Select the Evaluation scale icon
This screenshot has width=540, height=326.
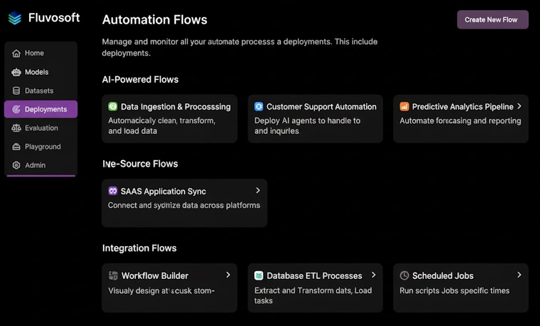coord(17,128)
